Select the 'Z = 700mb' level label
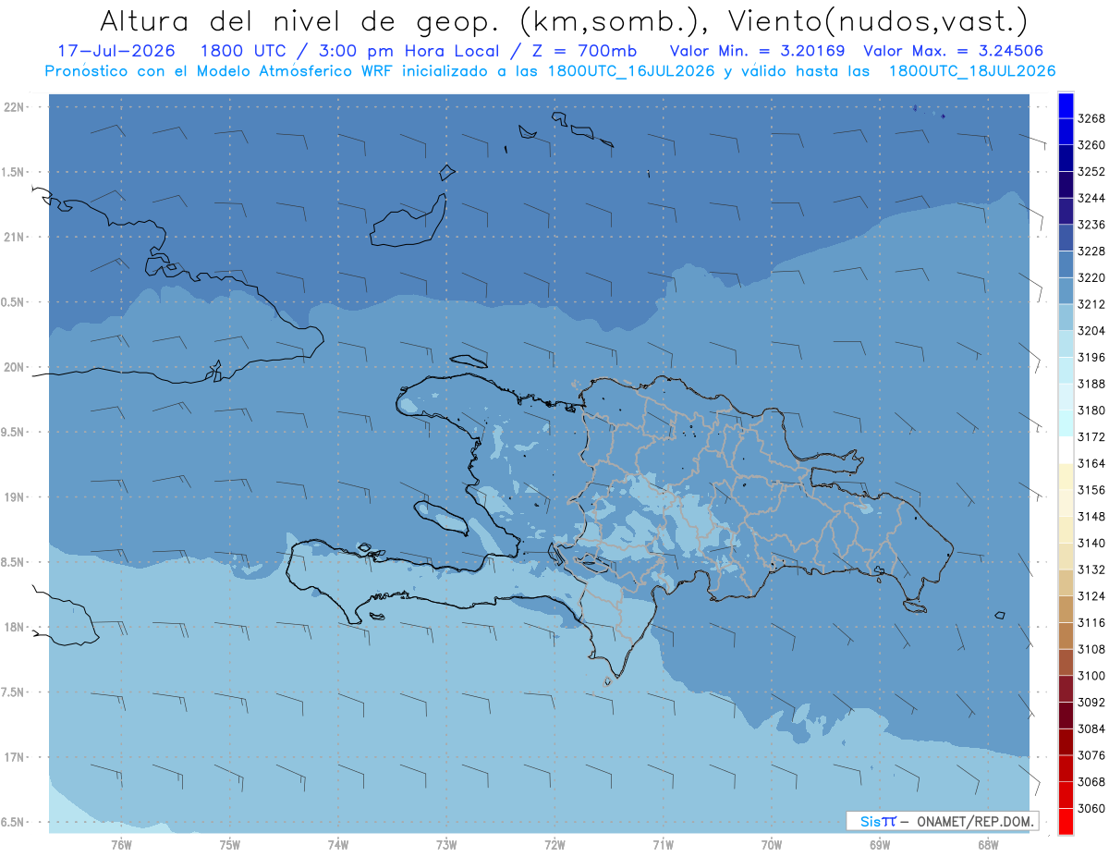This screenshot has width=1109, height=857. (x=584, y=51)
